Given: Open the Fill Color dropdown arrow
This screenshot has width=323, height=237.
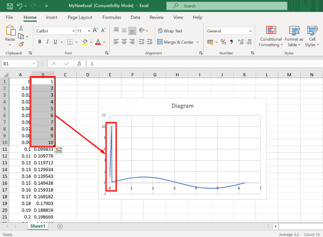Looking at the screenshot, I should tap(91, 42).
